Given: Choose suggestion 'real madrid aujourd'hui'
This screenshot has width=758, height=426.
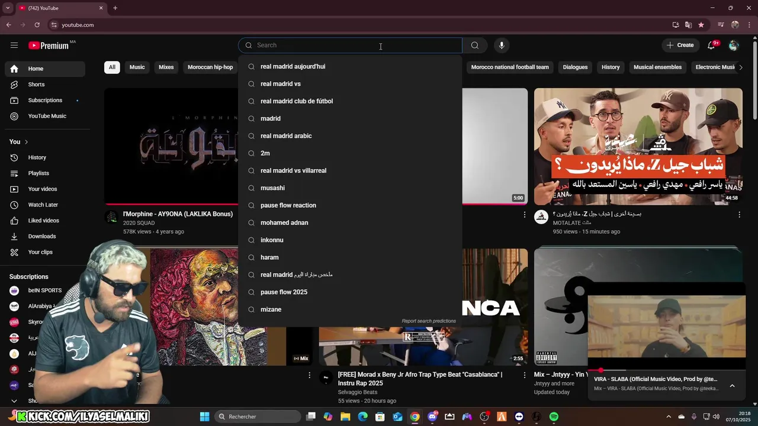Looking at the screenshot, I should [x=350, y=66].
